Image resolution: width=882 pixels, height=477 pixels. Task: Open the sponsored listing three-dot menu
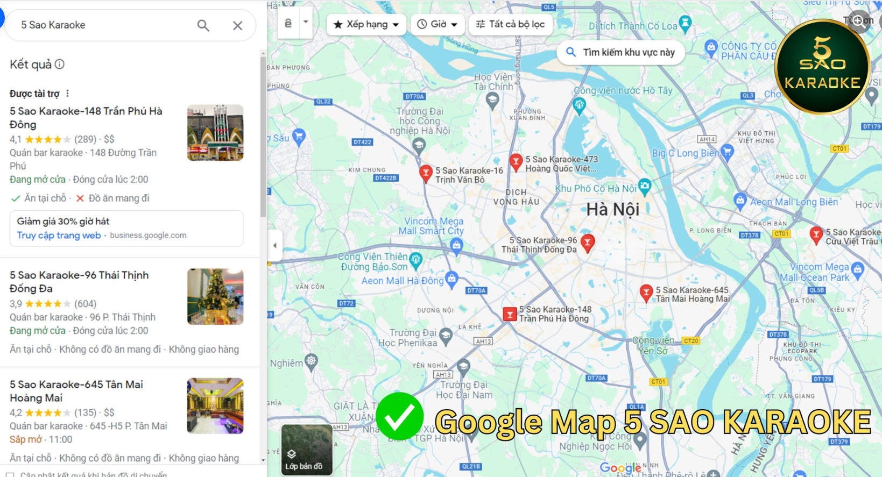(x=67, y=94)
